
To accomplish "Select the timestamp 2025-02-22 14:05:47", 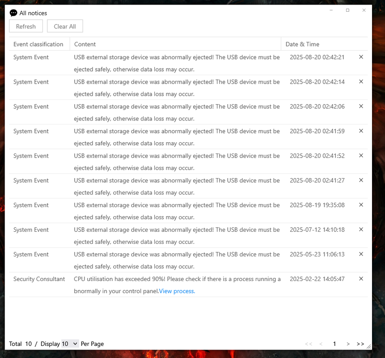I will point(317,279).
